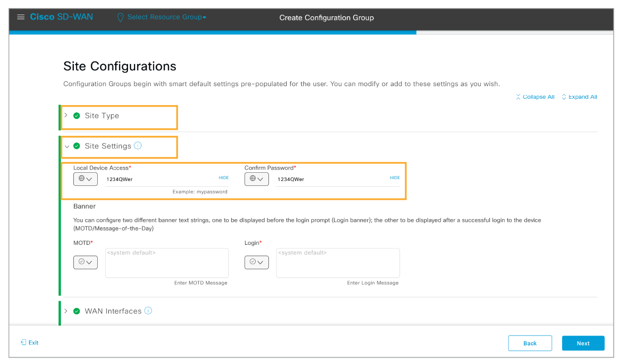Click the Site Type green check icon
618x363 pixels.
[77, 116]
